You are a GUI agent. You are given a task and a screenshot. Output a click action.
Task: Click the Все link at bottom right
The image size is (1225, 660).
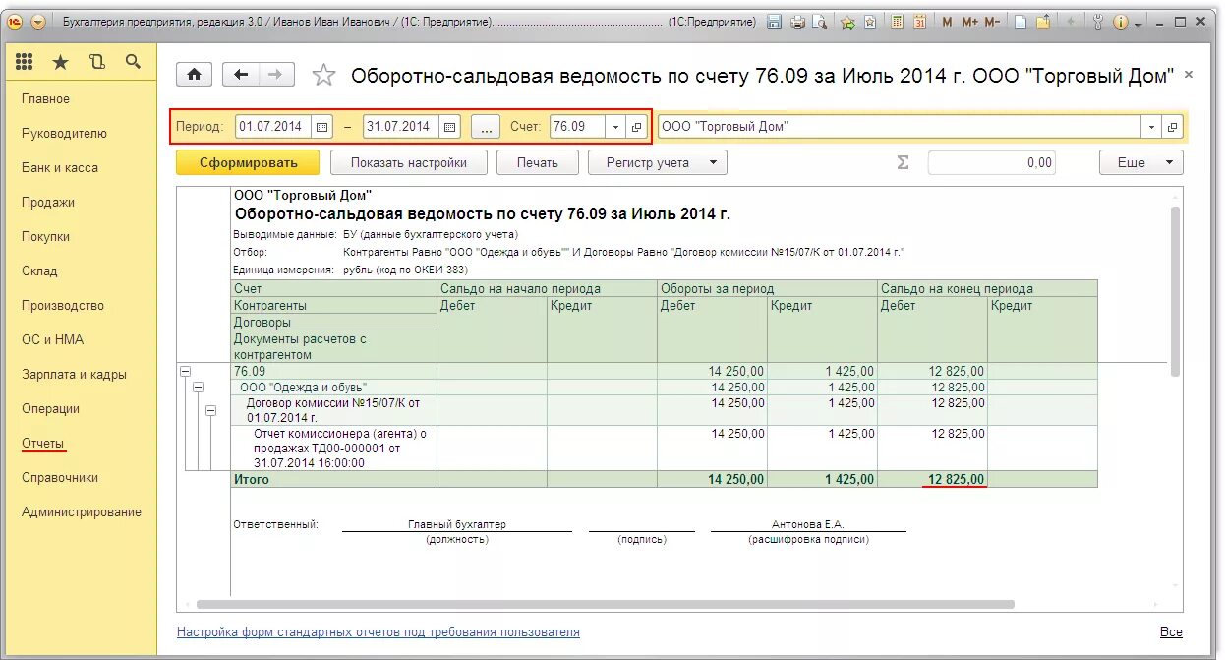click(1171, 632)
